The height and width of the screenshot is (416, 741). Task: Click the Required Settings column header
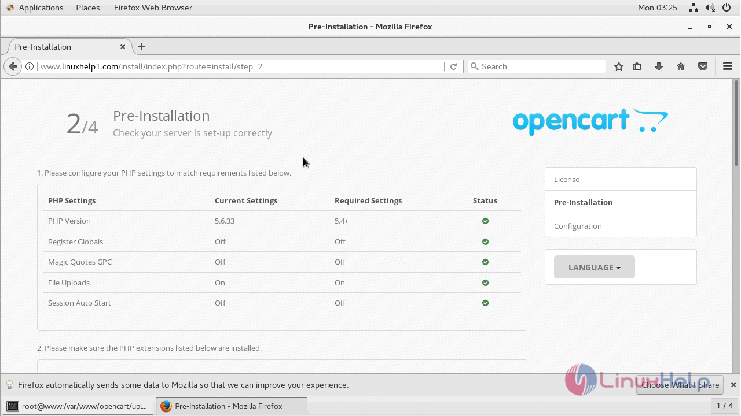368,200
